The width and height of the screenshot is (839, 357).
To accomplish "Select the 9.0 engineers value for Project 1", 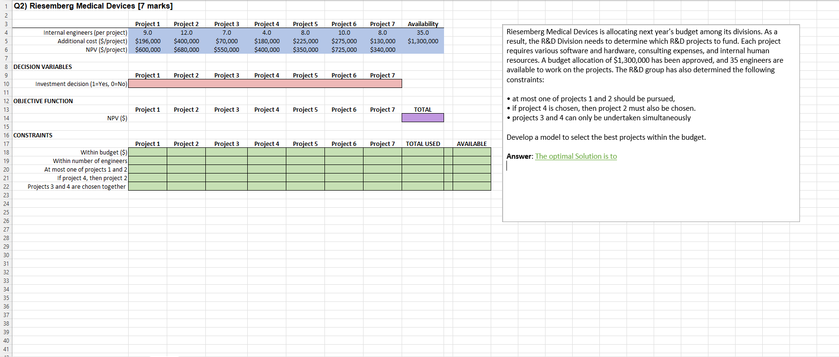I will pos(148,33).
